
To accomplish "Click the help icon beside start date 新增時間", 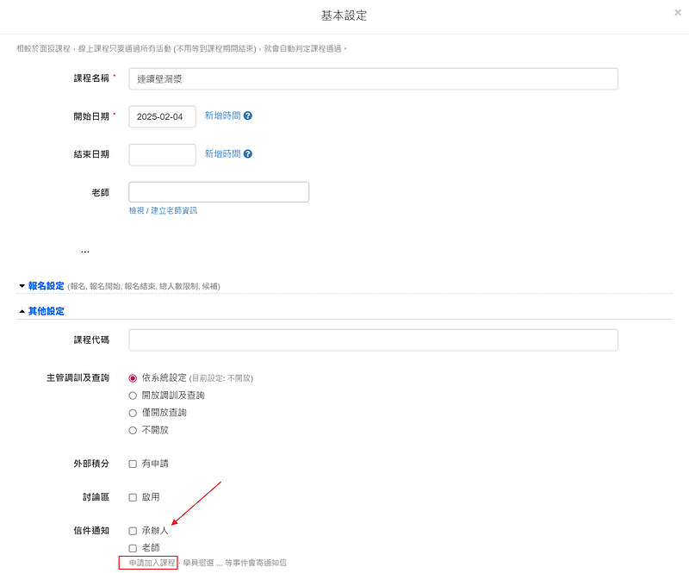I will [x=248, y=115].
